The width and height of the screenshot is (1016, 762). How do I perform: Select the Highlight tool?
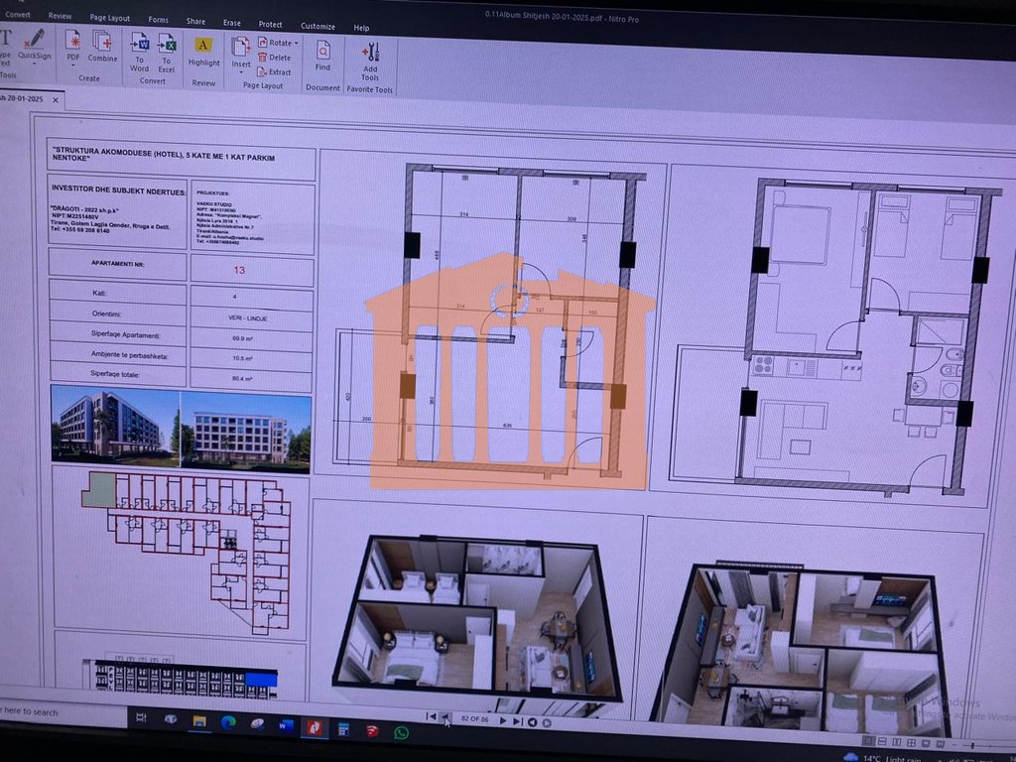pos(203,51)
